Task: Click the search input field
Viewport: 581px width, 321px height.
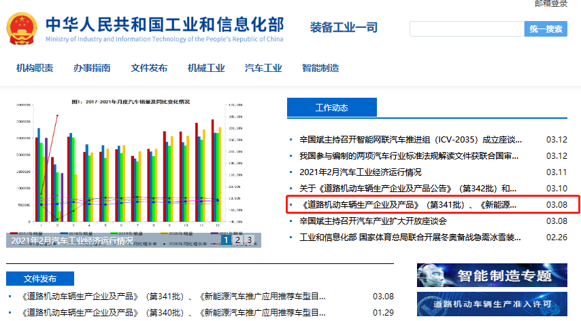Action: [x=467, y=29]
